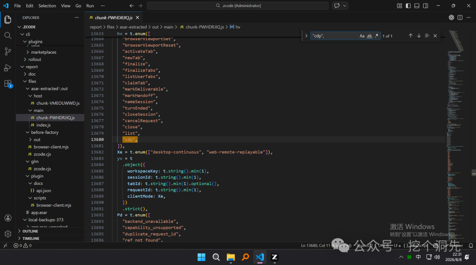
Task: Toggle Primary Side Bar visibility
Action: (x=408, y=5)
